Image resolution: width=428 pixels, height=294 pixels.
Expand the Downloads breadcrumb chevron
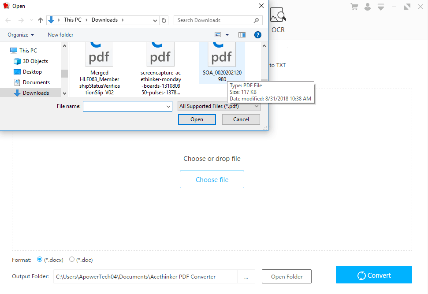tap(123, 20)
